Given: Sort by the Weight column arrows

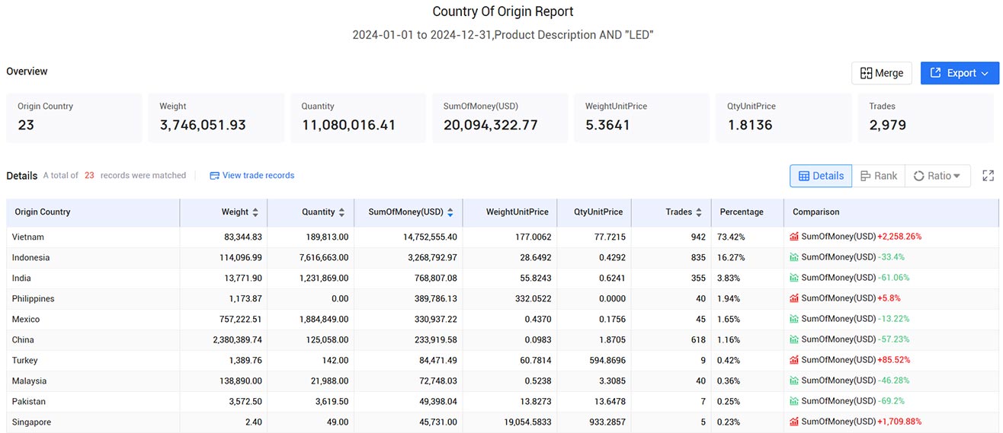Looking at the screenshot, I should click(255, 212).
